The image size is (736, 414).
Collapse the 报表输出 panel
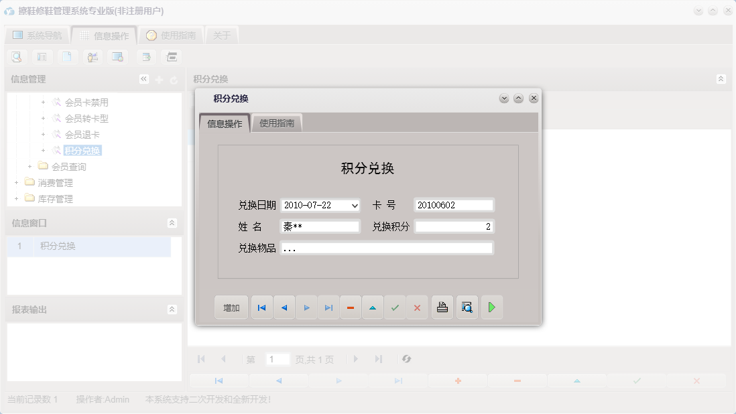[x=173, y=309]
